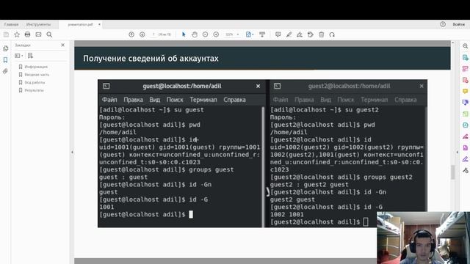Go to previous page with up arrow icon
The height and width of the screenshot is (264, 470).
click(x=131, y=34)
